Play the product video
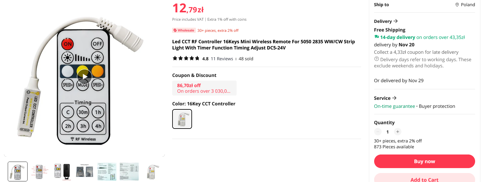The width and height of the screenshot is (481, 182). coord(85,76)
